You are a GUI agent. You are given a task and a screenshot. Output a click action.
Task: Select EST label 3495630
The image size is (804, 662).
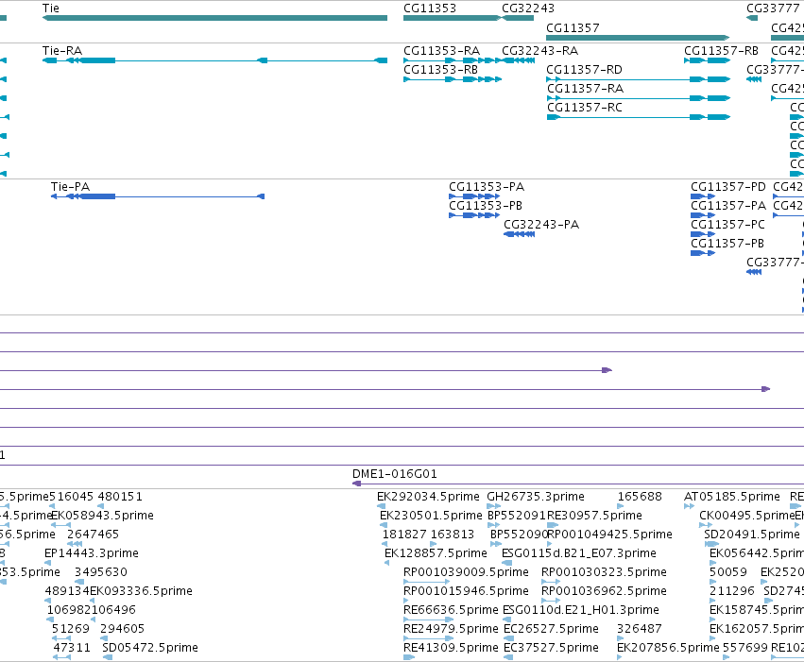coord(101,572)
